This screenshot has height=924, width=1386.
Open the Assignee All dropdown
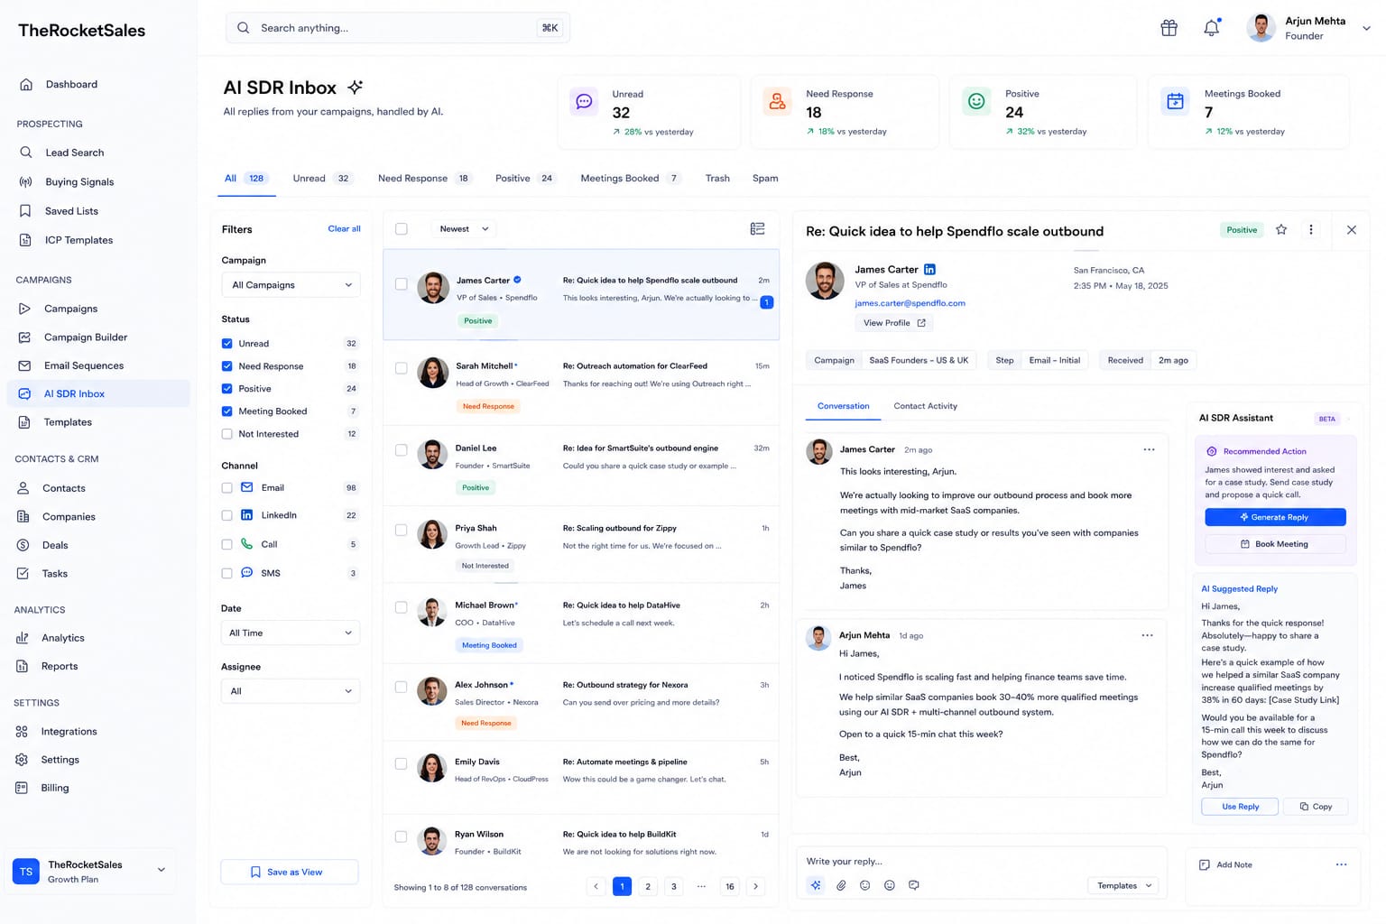[x=291, y=691]
